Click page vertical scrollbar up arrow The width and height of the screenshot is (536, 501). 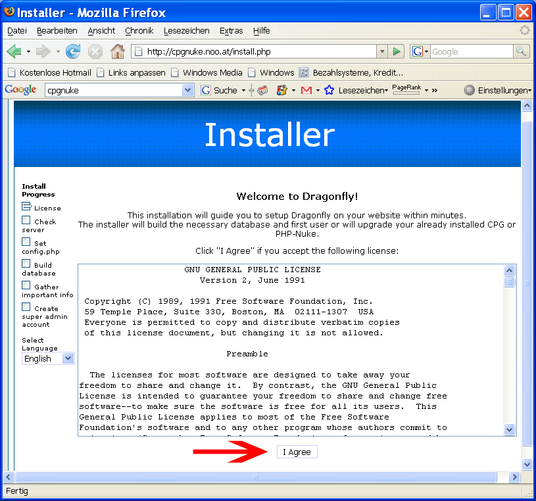(527, 106)
